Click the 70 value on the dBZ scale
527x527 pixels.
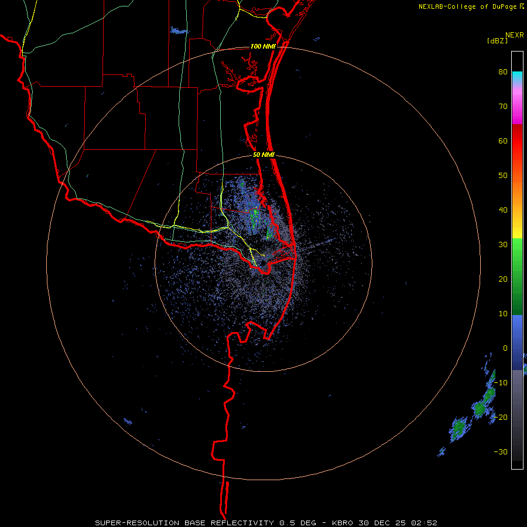(x=503, y=107)
